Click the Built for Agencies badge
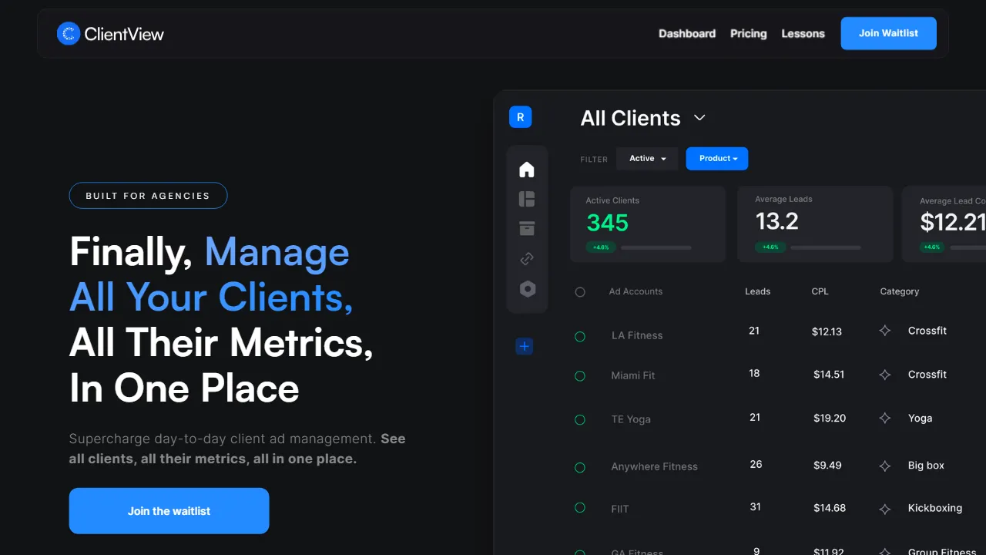Screen dimensions: 986x555 pos(148,196)
